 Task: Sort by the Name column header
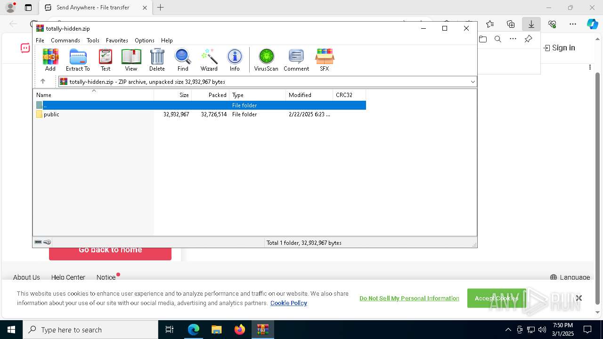[x=93, y=95]
